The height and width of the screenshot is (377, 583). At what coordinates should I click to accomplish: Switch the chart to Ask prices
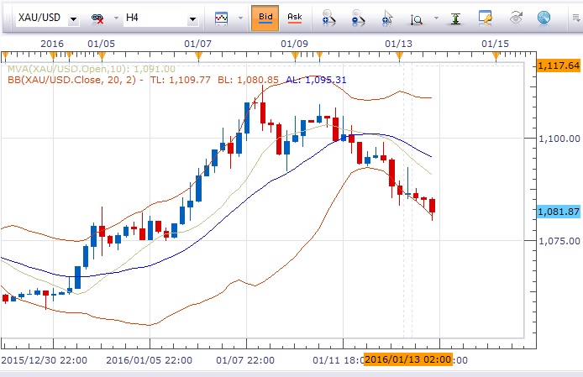point(295,18)
